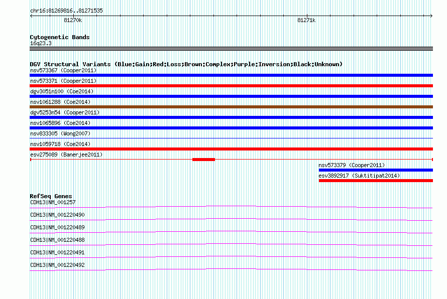Open transcript CDH13|NM_001220489 label
The width and height of the screenshot is (447, 299).
coord(57,228)
